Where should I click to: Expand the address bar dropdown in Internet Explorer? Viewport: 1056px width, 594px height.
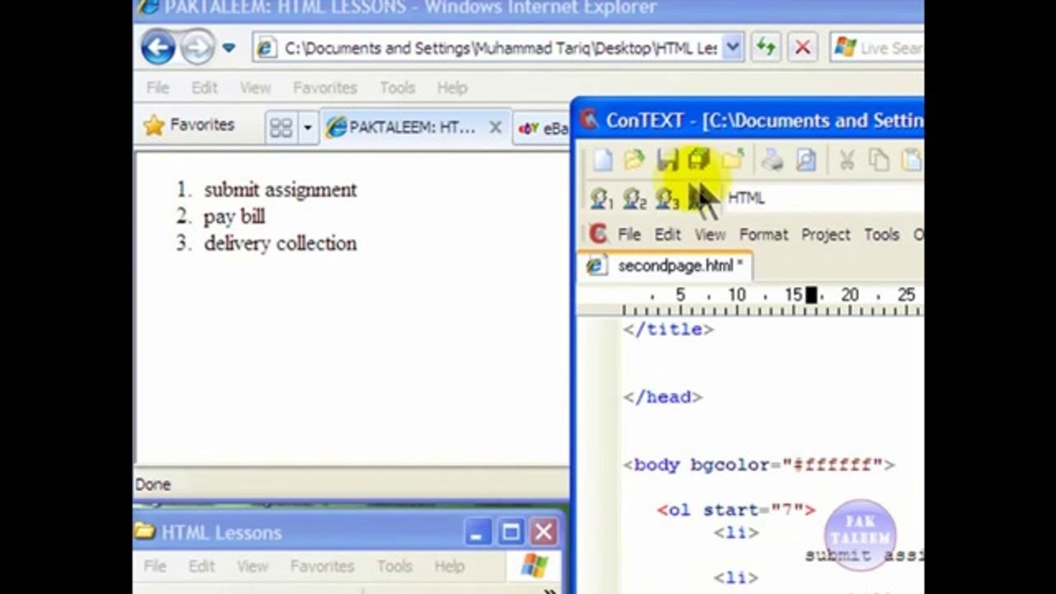[732, 48]
